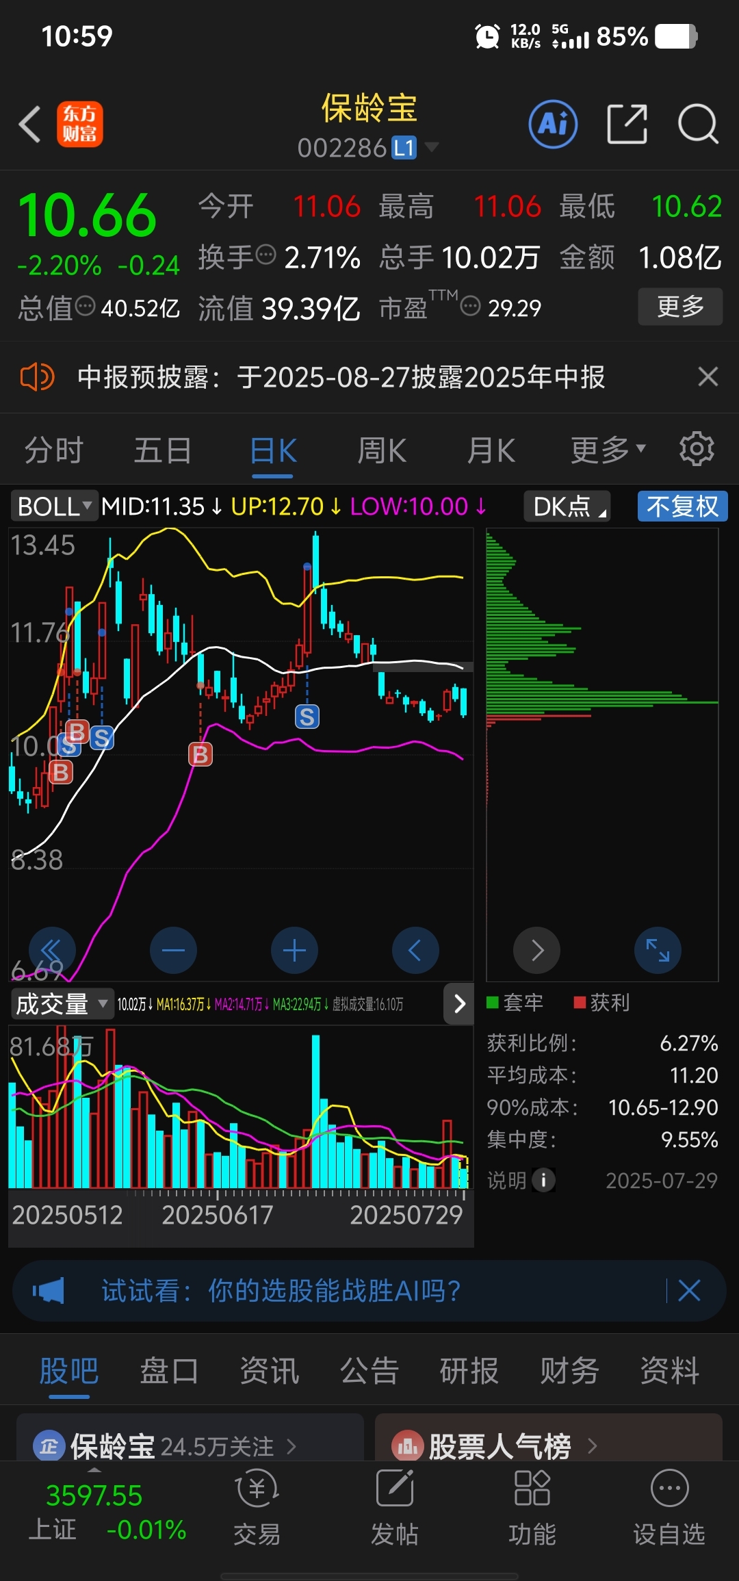The width and height of the screenshot is (739, 1581).
Task: Open the 资讯 tab
Action: [269, 1371]
